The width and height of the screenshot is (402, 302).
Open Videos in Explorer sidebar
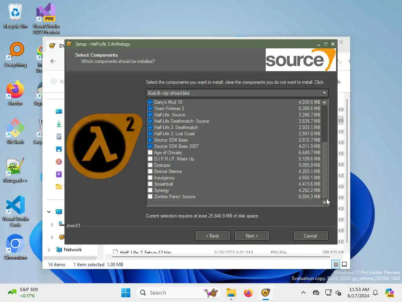(59, 174)
